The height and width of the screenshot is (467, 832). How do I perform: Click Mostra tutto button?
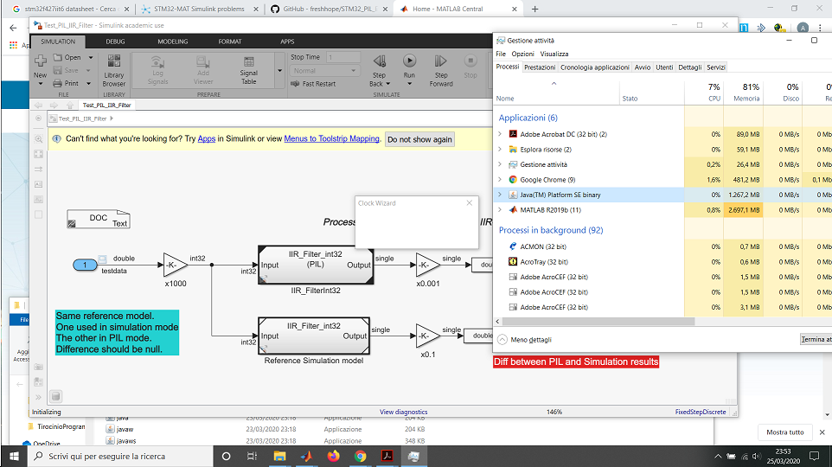click(784, 432)
